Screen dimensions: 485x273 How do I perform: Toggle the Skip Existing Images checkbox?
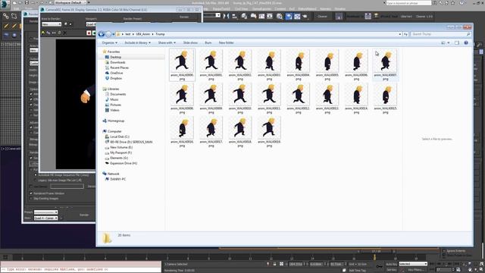(x=31, y=199)
